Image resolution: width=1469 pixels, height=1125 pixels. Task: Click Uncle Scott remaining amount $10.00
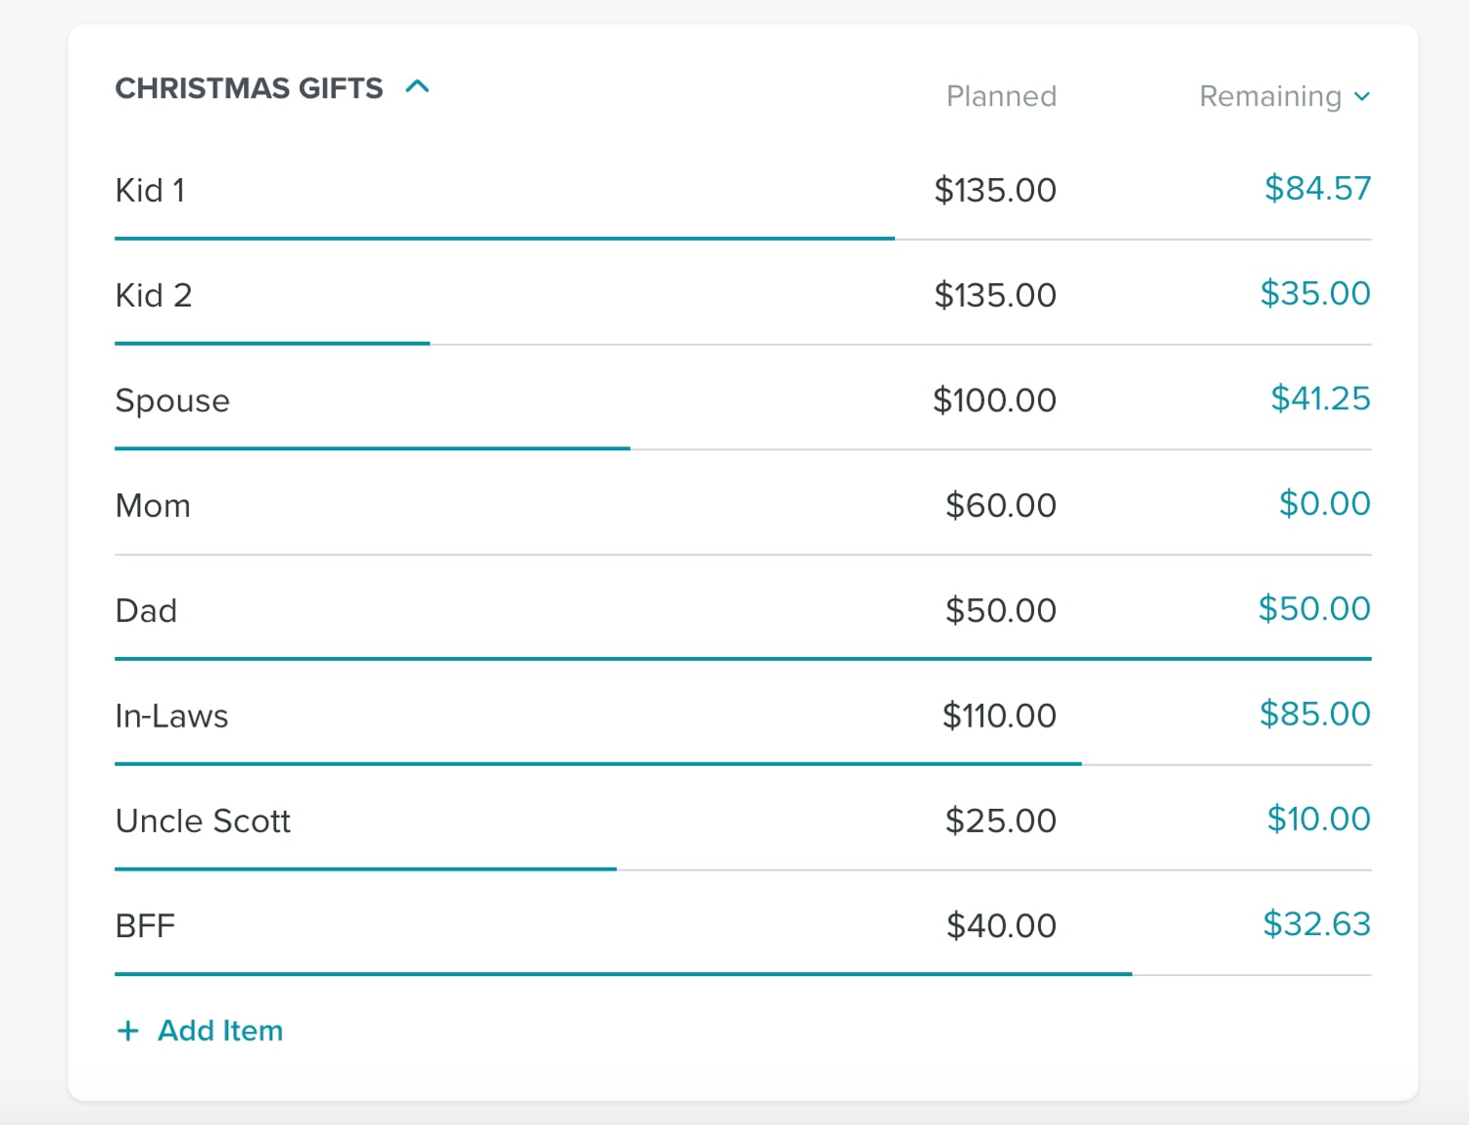click(1318, 819)
